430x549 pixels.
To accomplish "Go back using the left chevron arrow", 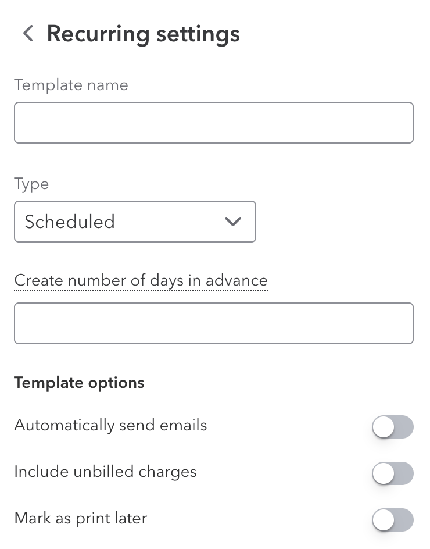I will point(28,34).
